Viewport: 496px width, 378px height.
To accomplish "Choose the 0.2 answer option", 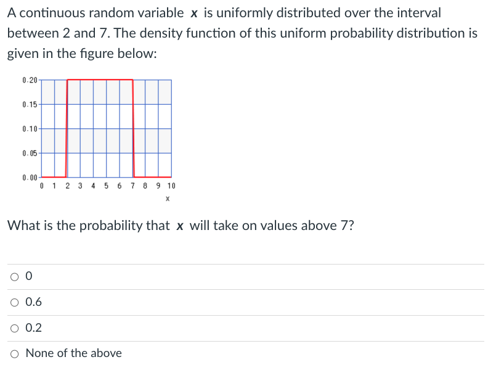I will [x=14, y=328].
